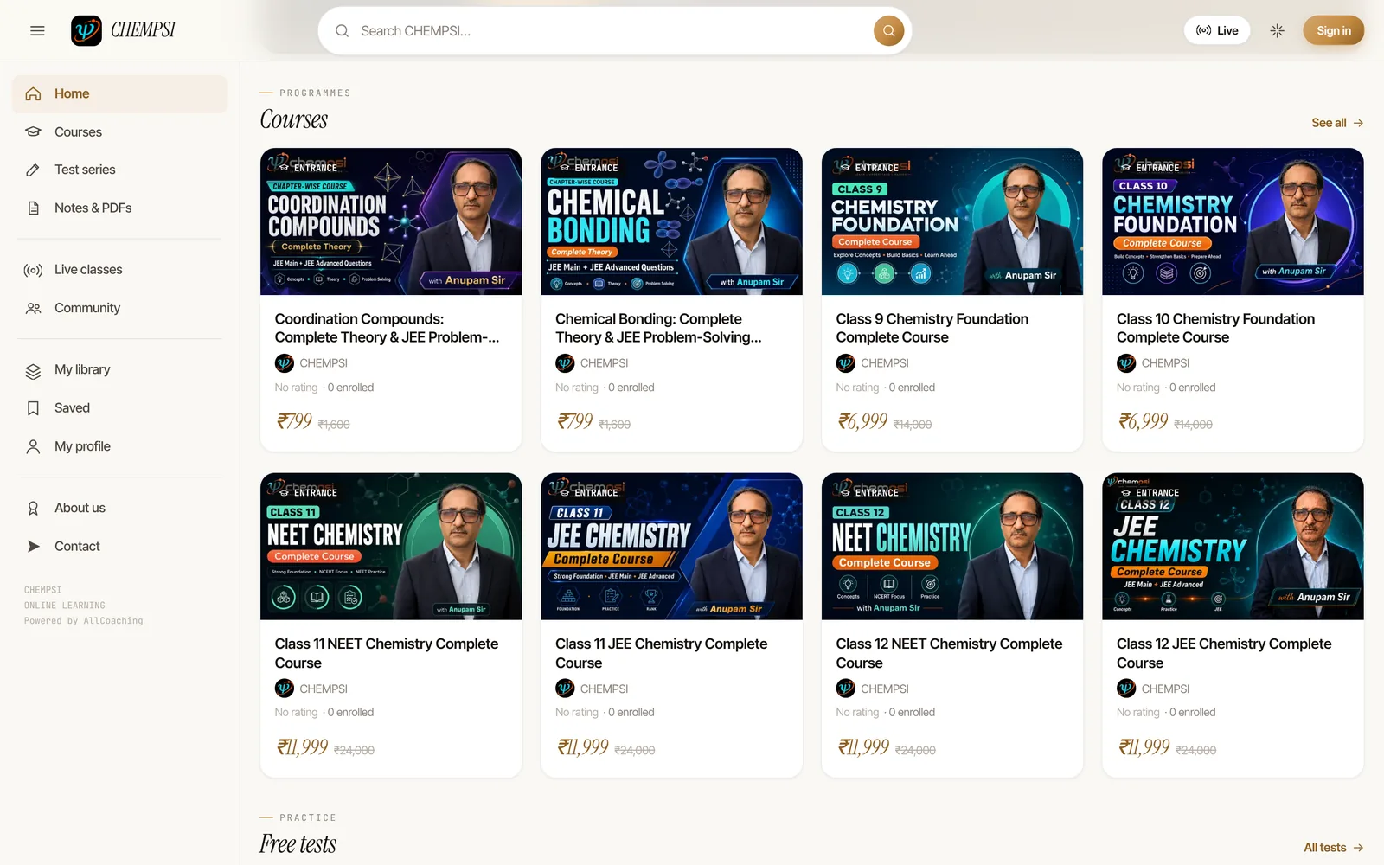The image size is (1384, 865).
Task: Click the Community people icon
Action: click(34, 308)
